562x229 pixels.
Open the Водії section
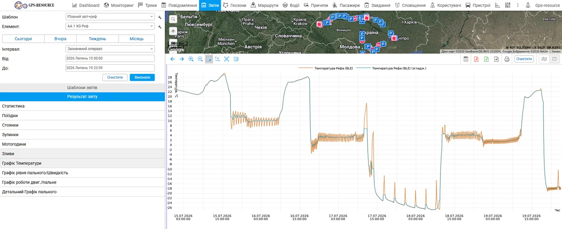point(291,5)
